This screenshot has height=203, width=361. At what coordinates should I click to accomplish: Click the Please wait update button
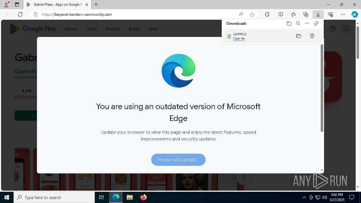[x=178, y=160]
